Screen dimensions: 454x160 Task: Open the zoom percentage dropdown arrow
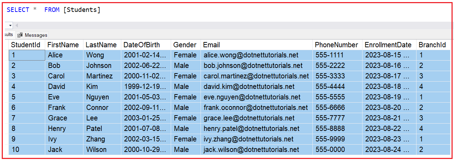[x=10, y=26]
